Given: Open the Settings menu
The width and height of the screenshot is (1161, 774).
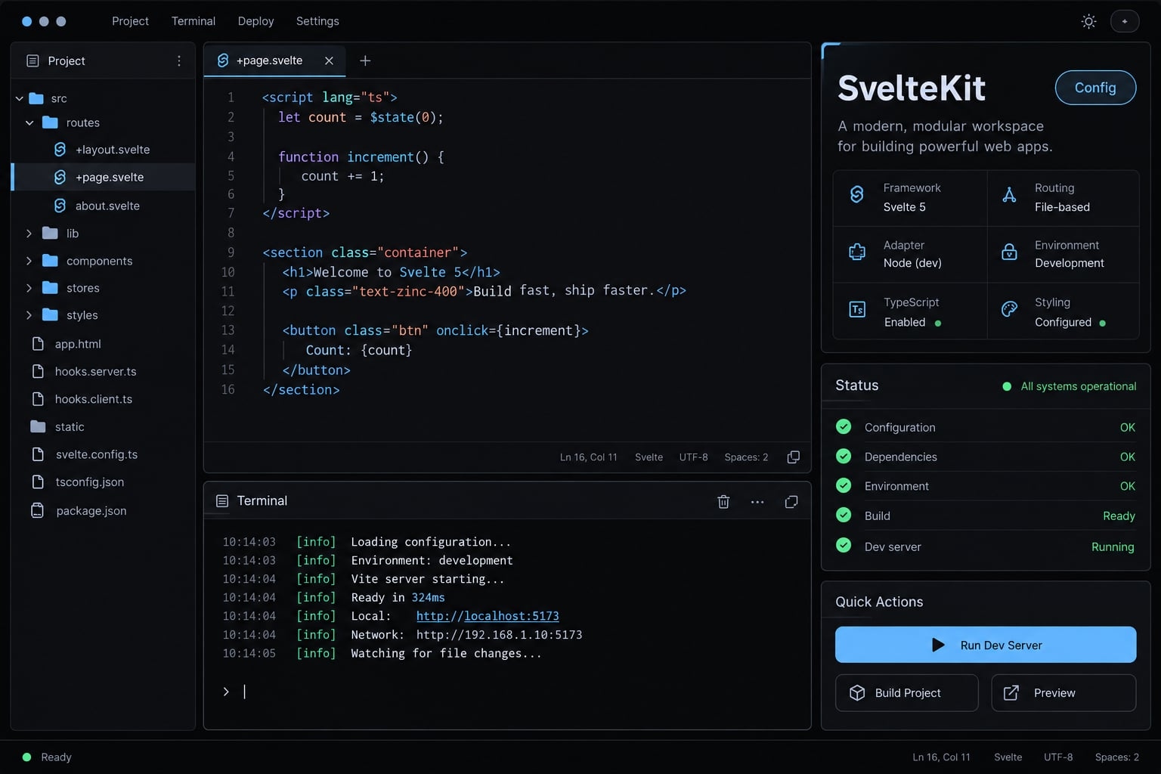Looking at the screenshot, I should (317, 21).
